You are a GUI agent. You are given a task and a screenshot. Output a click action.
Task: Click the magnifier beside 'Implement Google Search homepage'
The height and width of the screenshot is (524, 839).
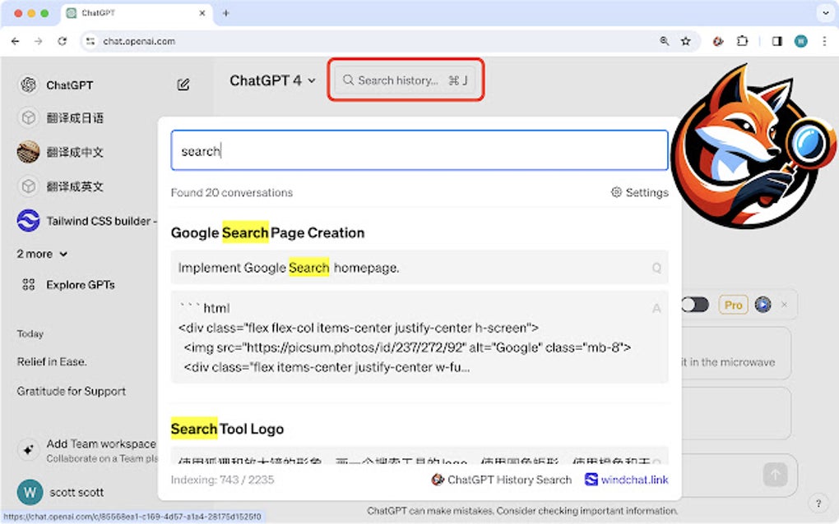click(x=656, y=268)
